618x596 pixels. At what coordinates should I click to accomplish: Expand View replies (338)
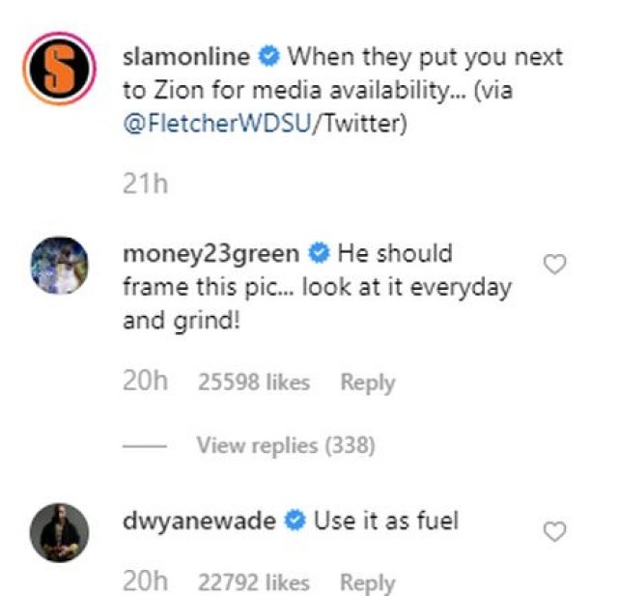point(286,445)
